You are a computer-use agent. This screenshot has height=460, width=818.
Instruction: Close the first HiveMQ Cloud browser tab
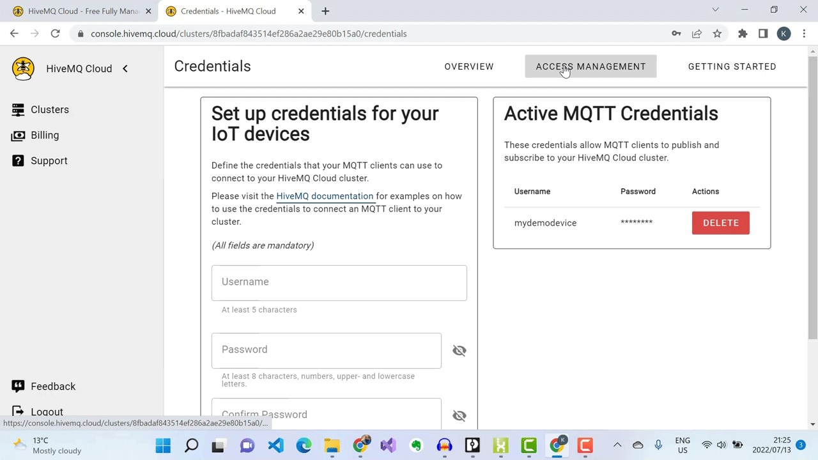coord(148,11)
